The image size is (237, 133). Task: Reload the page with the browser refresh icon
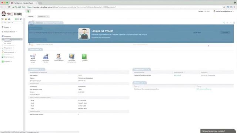(x=9, y=7)
